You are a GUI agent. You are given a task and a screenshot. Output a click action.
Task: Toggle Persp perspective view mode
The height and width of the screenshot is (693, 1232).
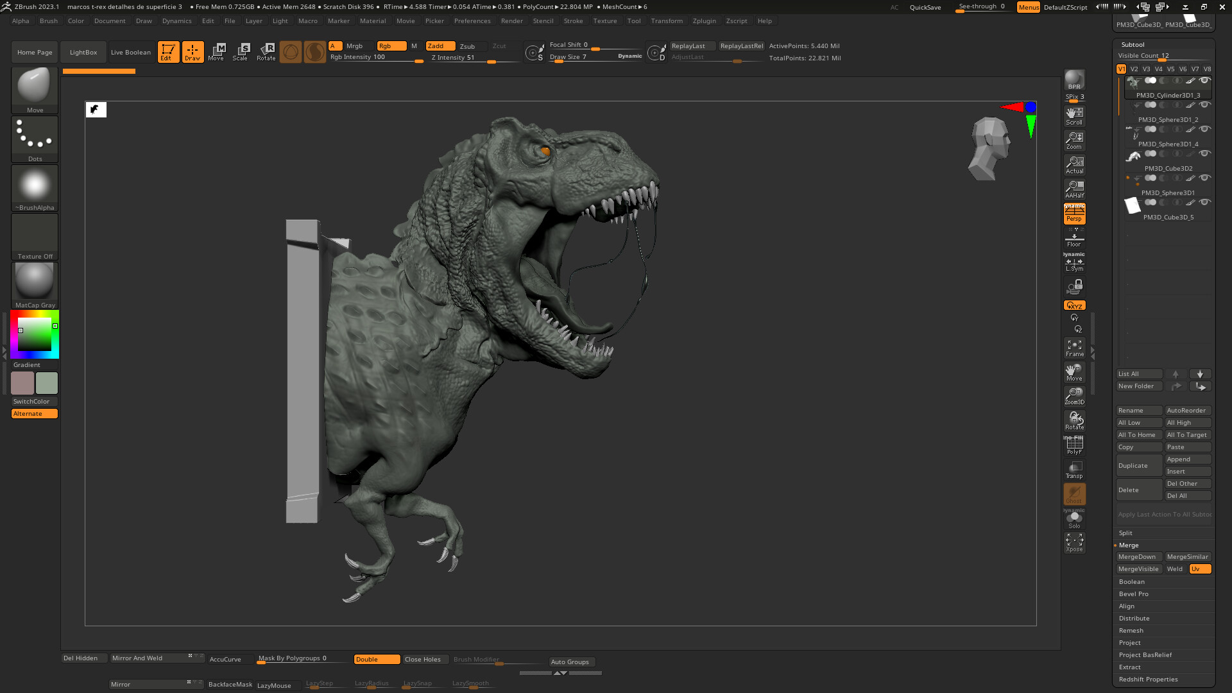point(1074,214)
